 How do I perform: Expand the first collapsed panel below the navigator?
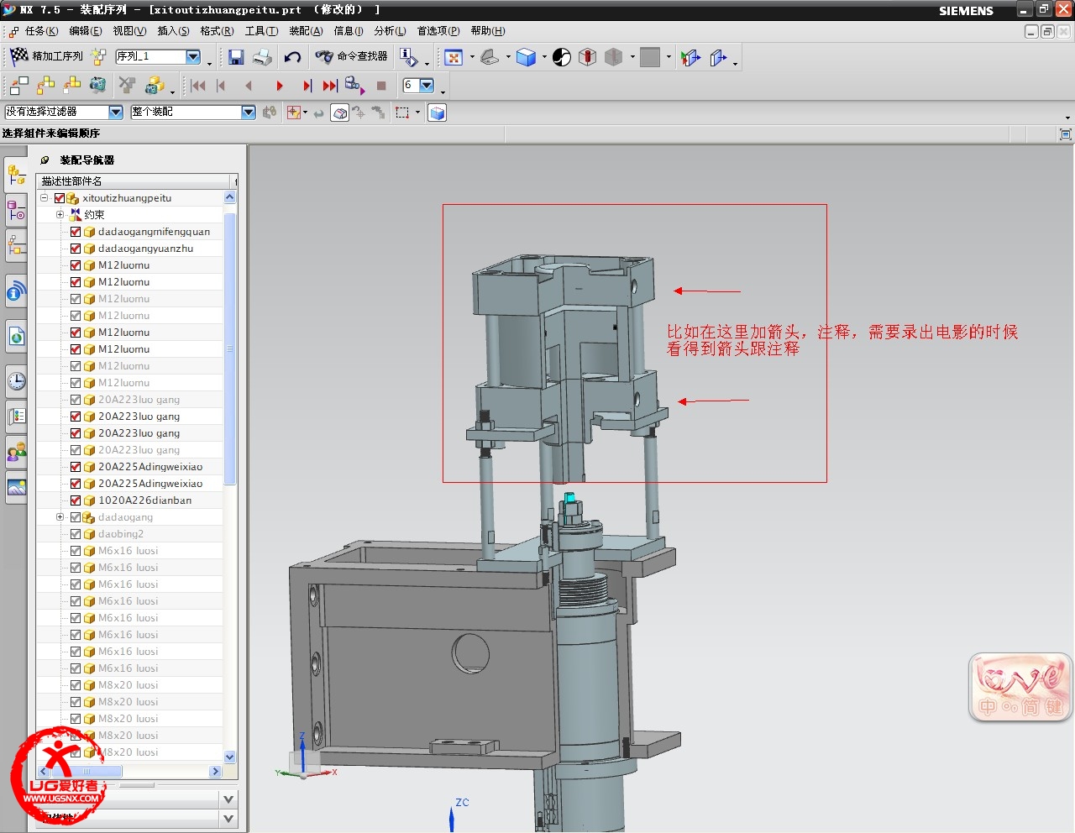(x=228, y=799)
